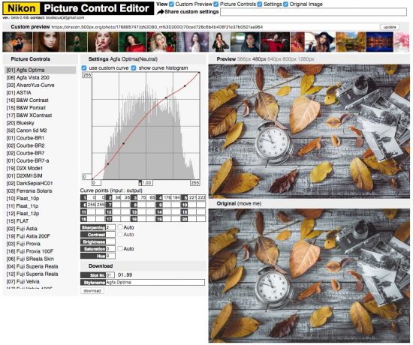The height and width of the screenshot is (345, 413).
Task: Choose the blue night cityscape thumbnail
Action: coord(379,42)
